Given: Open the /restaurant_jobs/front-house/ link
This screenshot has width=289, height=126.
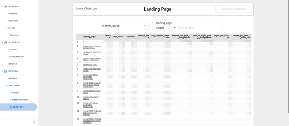Looking at the screenshot, I should coord(92,53).
